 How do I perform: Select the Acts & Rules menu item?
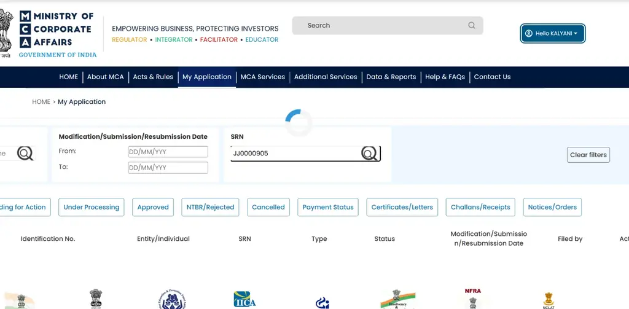[x=153, y=77]
